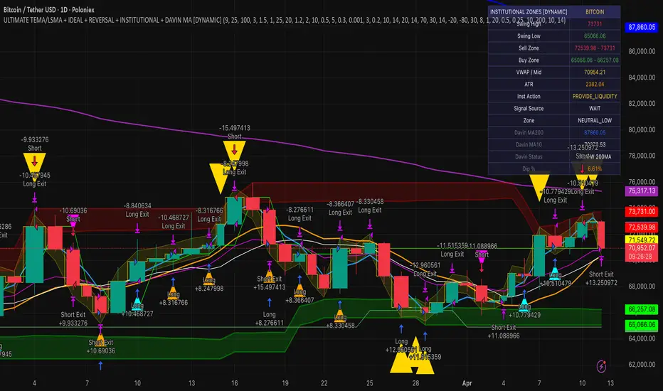The height and width of the screenshot is (391, 663).
Task: Click the PROVIDE_LIQUIDITY Inst Action cell
Action: 595,97
